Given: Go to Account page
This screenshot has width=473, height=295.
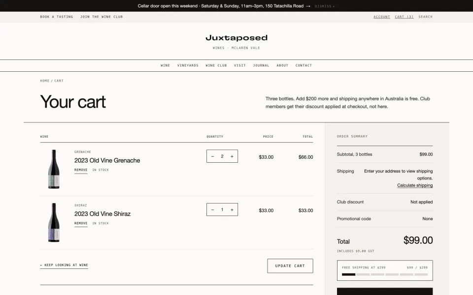Looking at the screenshot, I should (x=381, y=17).
